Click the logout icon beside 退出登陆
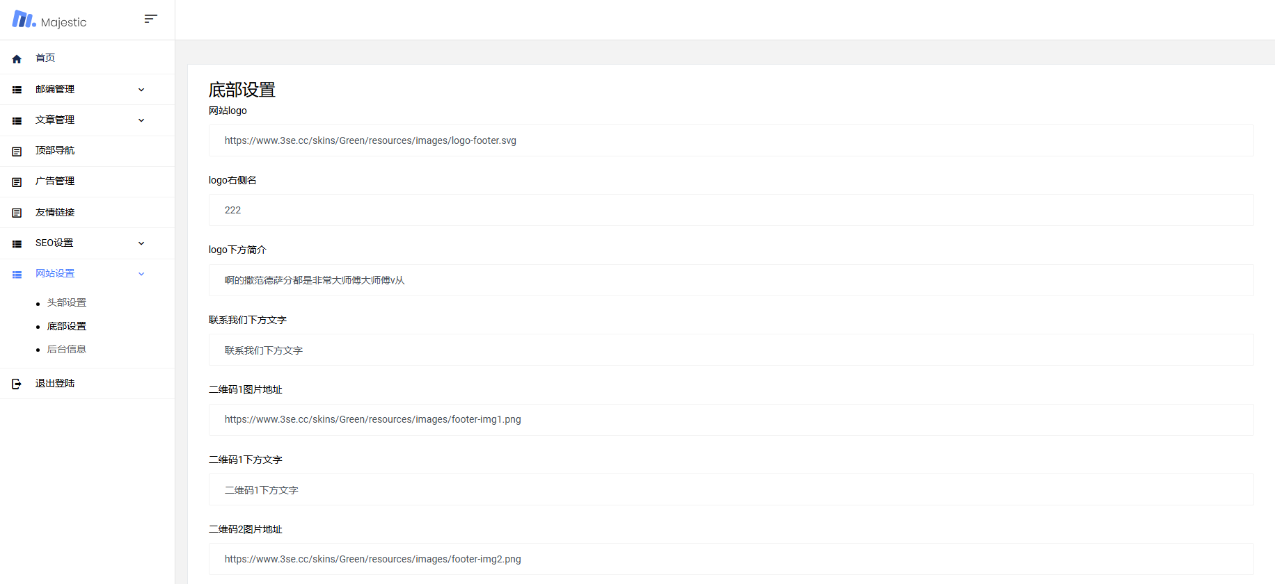The height and width of the screenshot is (584, 1275). pos(17,384)
